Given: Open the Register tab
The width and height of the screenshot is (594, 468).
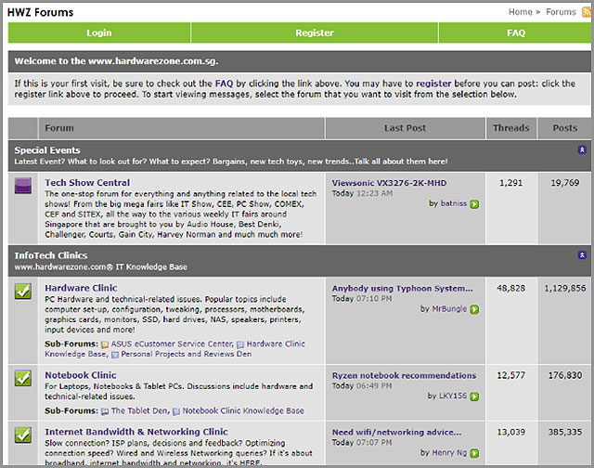Looking at the screenshot, I should [x=315, y=32].
